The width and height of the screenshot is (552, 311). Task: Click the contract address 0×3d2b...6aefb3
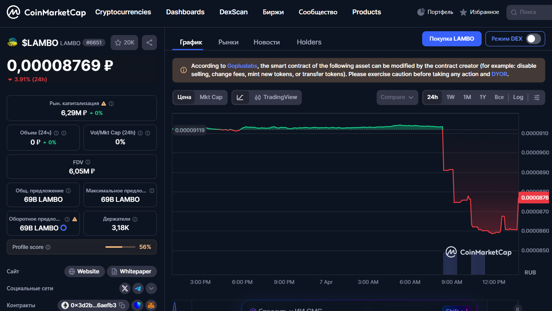point(93,305)
